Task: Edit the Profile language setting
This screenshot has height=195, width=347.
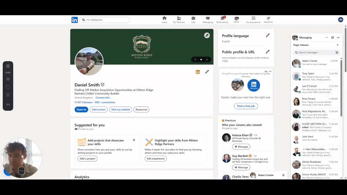Action: pos(268,35)
